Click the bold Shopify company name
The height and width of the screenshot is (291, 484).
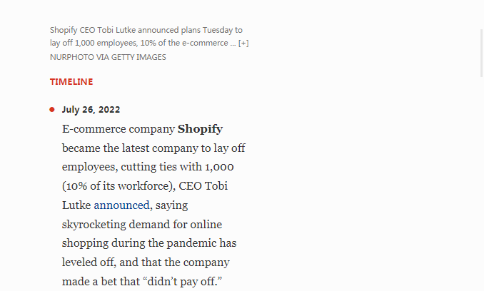(200, 129)
